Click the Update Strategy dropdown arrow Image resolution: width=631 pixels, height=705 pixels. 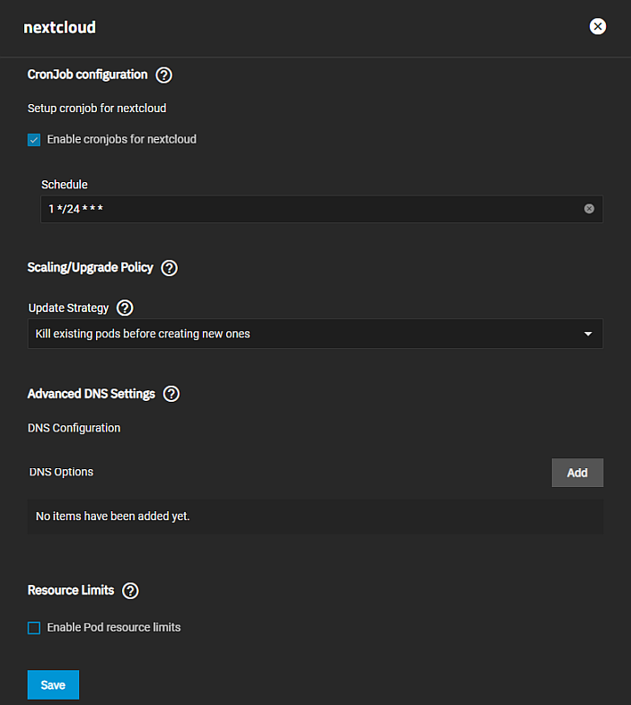[588, 334]
